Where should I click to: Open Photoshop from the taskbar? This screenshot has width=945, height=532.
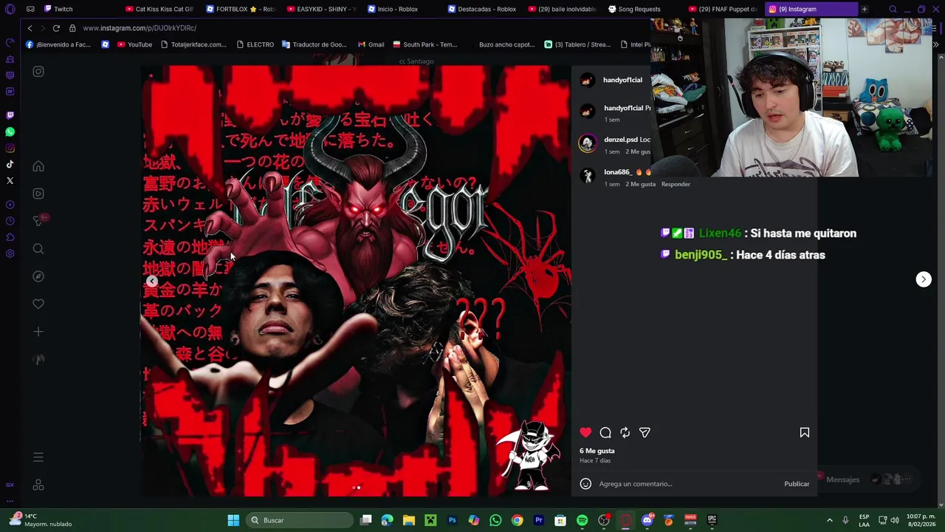tap(453, 520)
